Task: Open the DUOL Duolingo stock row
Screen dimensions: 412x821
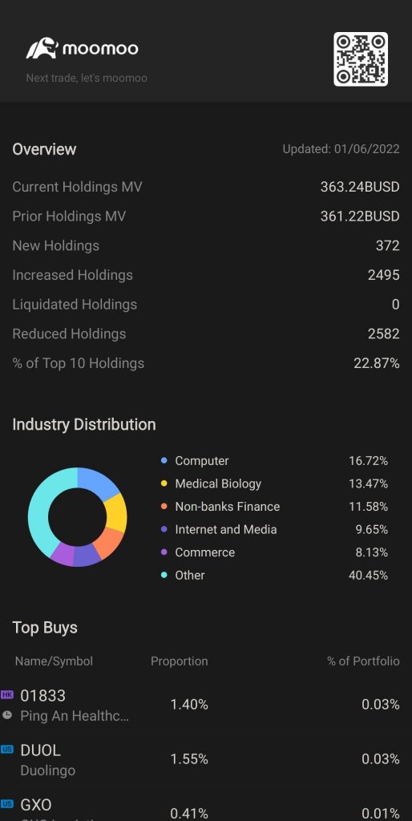Action: (x=206, y=759)
